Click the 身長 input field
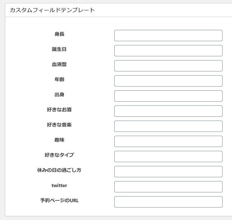 [168, 36]
